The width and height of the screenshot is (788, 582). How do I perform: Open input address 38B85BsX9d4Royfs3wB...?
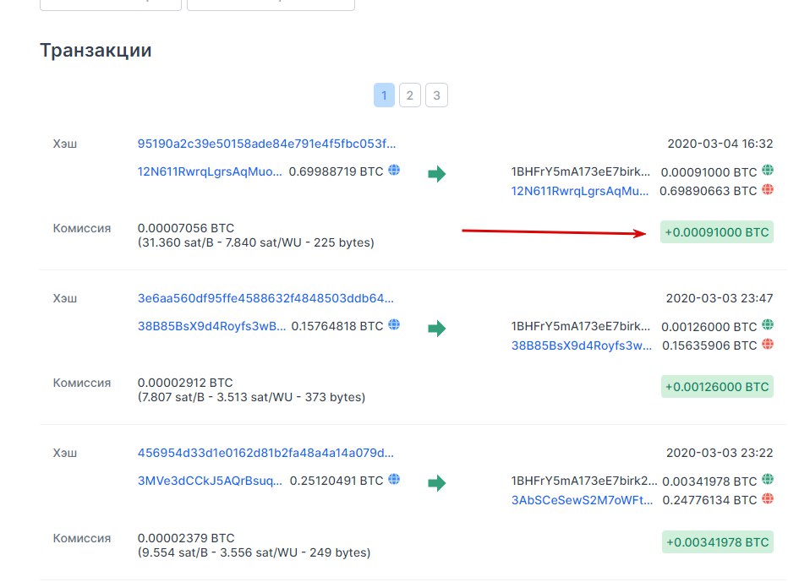click(211, 326)
